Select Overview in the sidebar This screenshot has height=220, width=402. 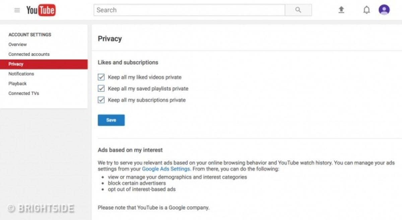click(x=17, y=44)
